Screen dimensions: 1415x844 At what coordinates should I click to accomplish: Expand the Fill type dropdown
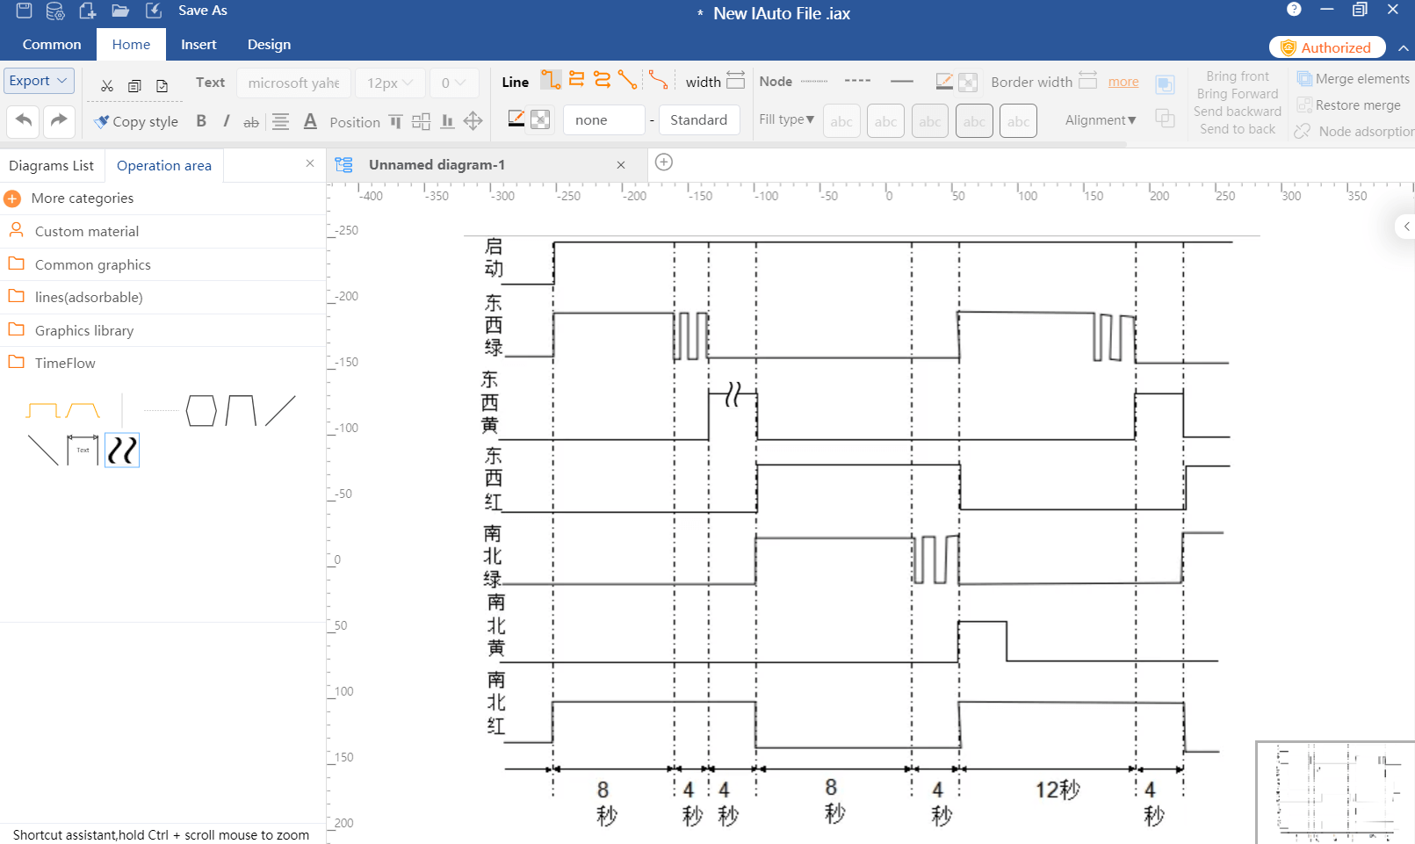tap(787, 119)
